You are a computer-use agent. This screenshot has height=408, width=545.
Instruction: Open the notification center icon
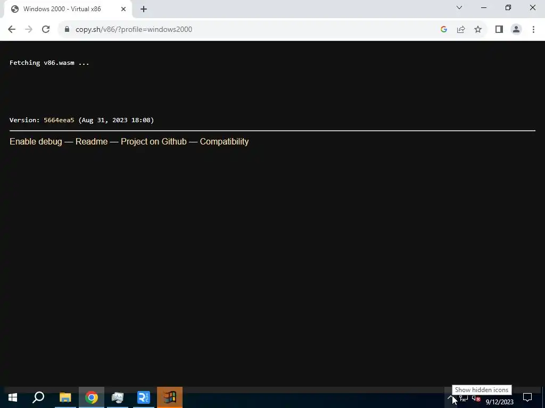(527, 397)
